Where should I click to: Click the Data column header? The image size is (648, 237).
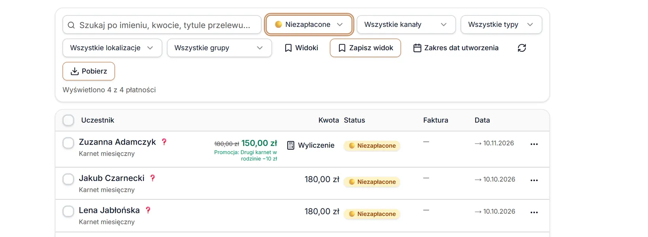[482, 120]
